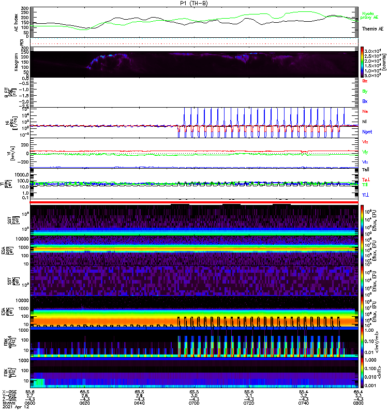Click the red 'Bz' legend label

(x=365, y=81)
